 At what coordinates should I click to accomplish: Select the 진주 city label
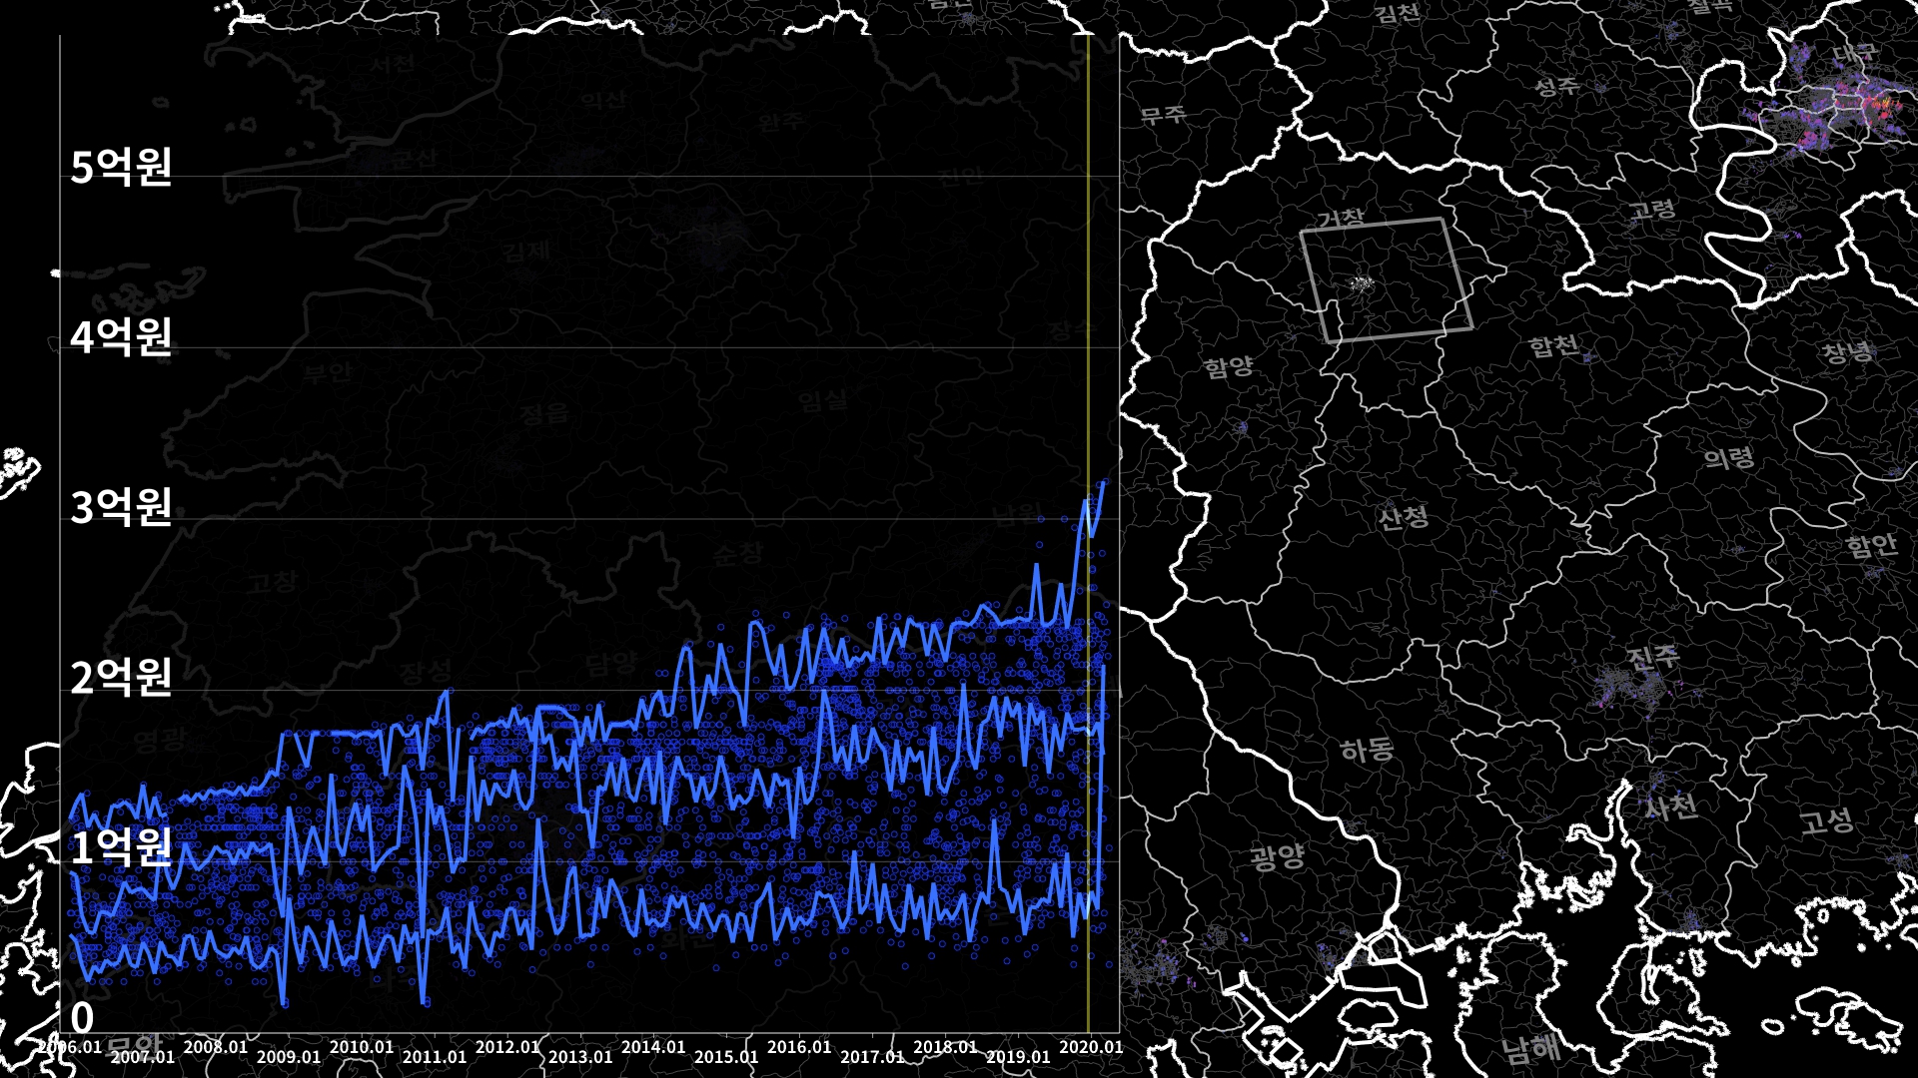point(1652,658)
